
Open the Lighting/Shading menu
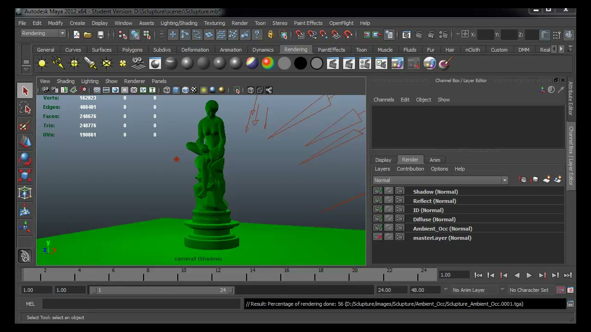(179, 23)
